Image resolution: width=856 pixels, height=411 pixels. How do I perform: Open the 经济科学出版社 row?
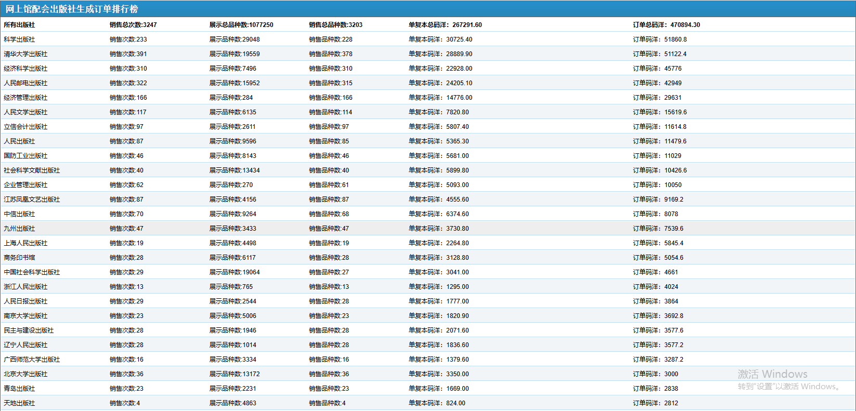pos(25,69)
